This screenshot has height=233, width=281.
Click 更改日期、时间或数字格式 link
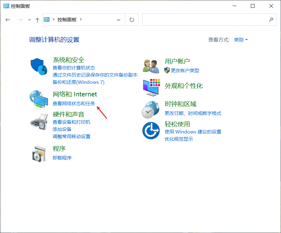(193, 113)
